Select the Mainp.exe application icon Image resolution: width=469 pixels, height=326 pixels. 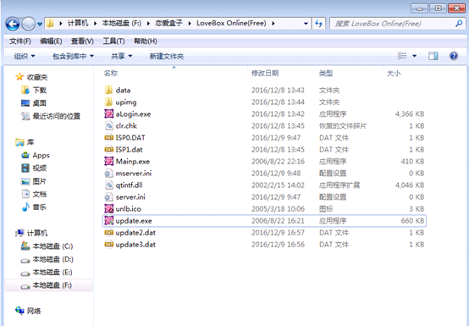(x=109, y=162)
